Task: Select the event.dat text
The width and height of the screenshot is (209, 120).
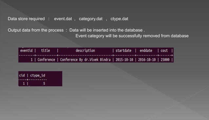Action: pos(63,19)
